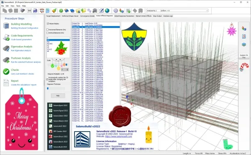Click the scale value spinner arrows
The image size is (251, 155).
67,70
